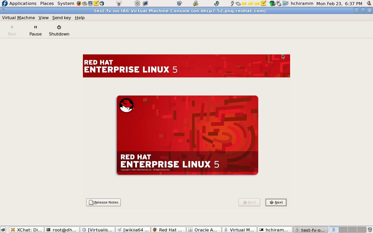
Task: Click the username hchiramm in panel
Action: point(302,3)
